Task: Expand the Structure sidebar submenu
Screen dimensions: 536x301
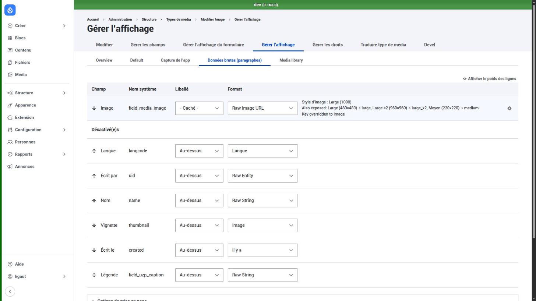Action: (64, 93)
